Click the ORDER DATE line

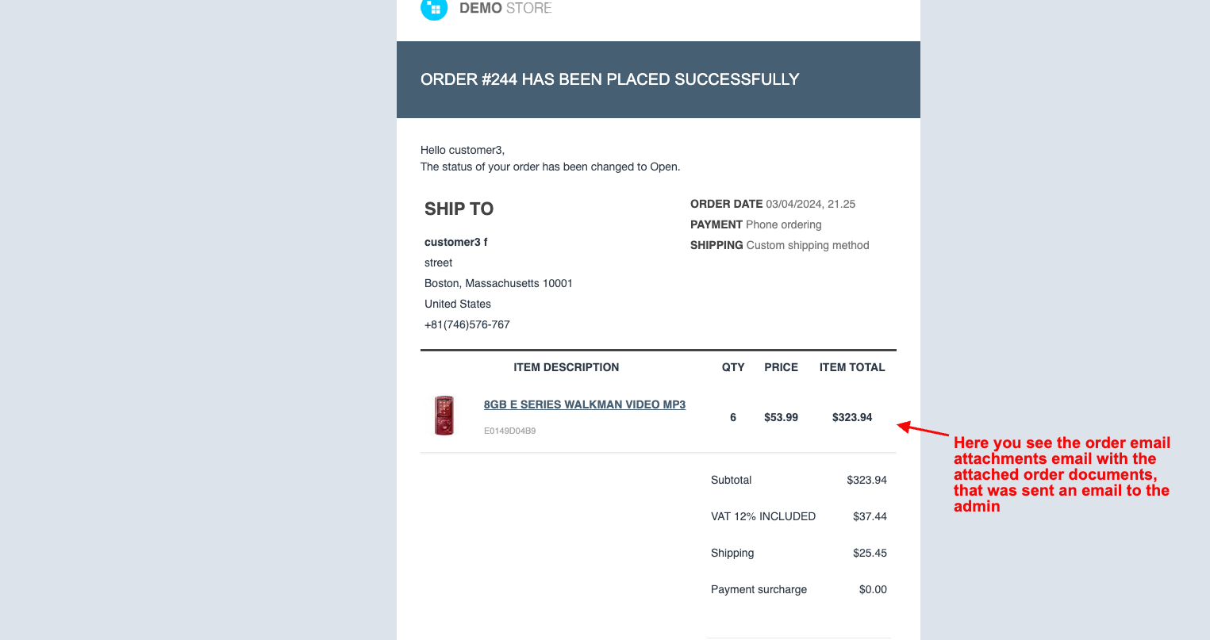tap(772, 204)
